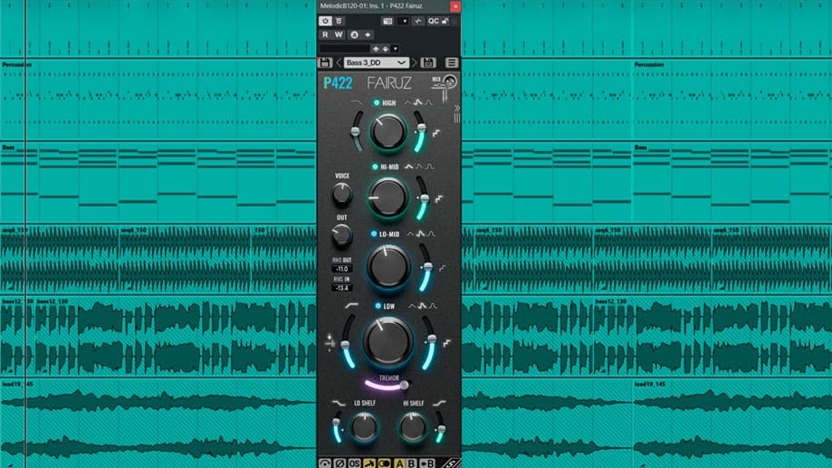Click the stepped icon right of LO-MID slider
832x468 pixels.
442,269
